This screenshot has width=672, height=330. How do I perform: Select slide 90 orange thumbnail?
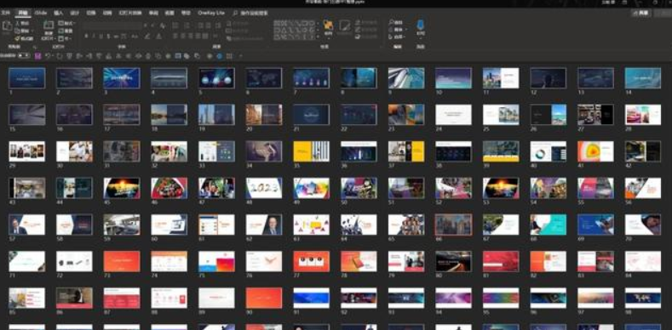pyautogui.click(x=264, y=298)
